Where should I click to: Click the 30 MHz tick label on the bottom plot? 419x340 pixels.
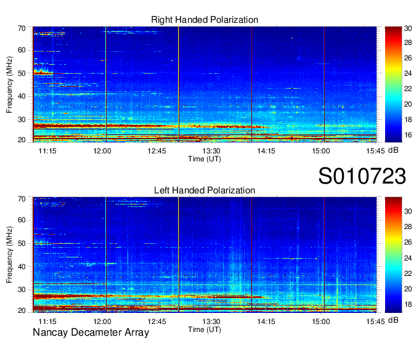click(22, 289)
